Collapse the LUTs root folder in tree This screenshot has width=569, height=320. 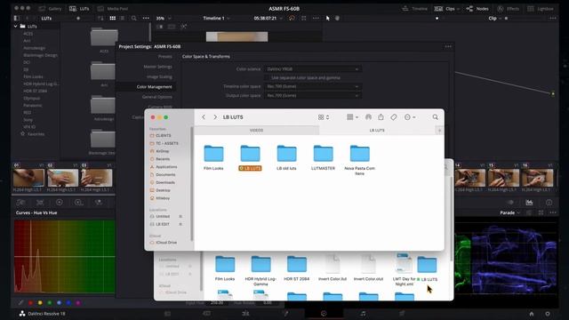16,26
